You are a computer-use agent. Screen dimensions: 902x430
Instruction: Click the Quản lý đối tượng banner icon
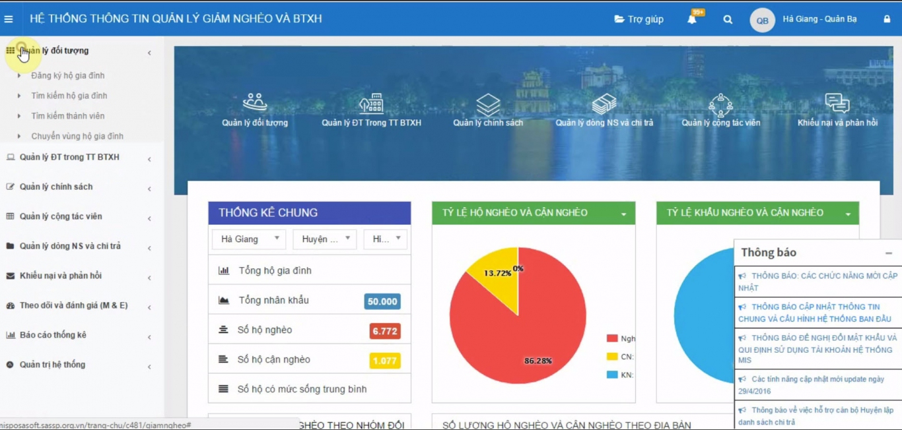click(x=255, y=102)
